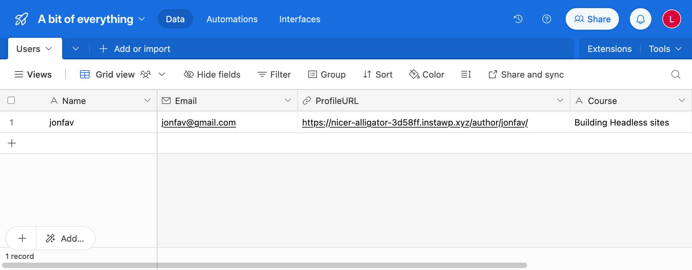Image resolution: width=692 pixels, height=270 pixels.
Task: Open the row height icon
Action: [x=466, y=74]
